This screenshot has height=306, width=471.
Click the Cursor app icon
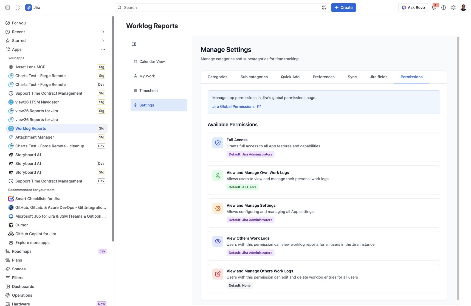coord(11,225)
